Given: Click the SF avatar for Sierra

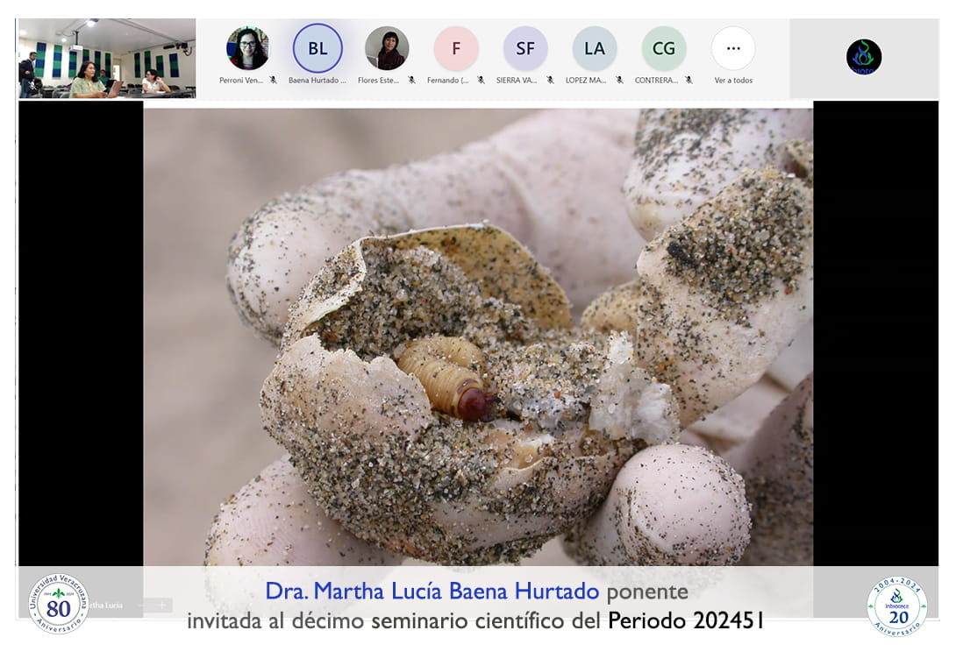Looking at the screenshot, I should [525, 48].
